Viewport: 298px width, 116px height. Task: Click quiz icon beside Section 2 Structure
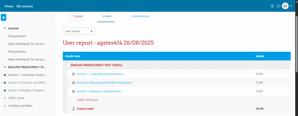[74, 83]
